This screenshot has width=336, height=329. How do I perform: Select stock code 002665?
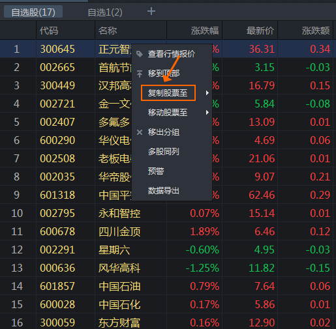57,67
